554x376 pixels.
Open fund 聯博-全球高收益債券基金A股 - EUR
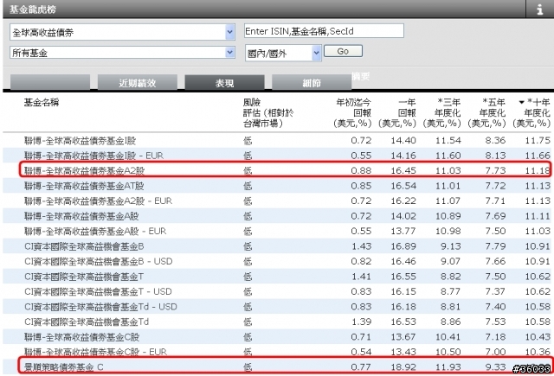(95, 232)
